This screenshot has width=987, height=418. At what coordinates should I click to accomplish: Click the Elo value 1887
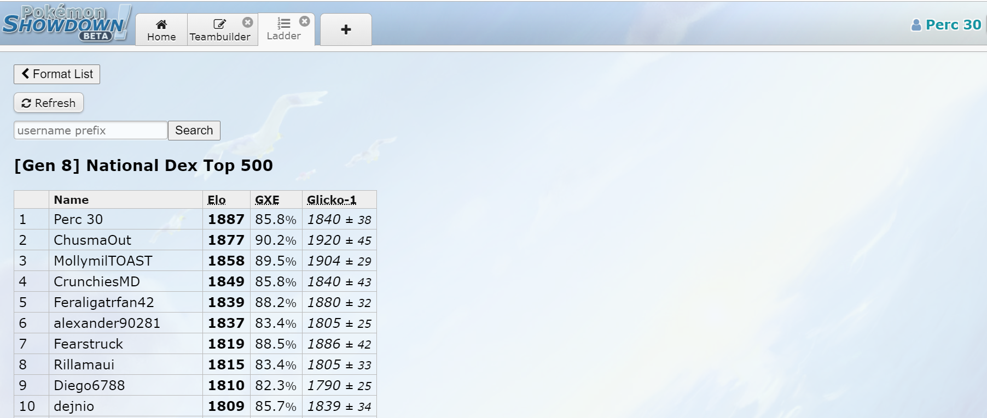pyautogui.click(x=226, y=220)
